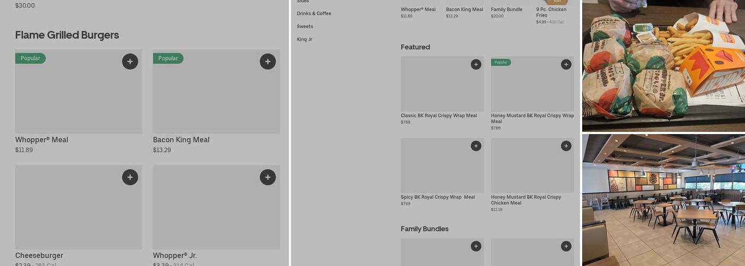Viewport: 745px width, 266px height.
Task: Open Drinks & Coffee category in sidebar
Action: click(x=314, y=13)
